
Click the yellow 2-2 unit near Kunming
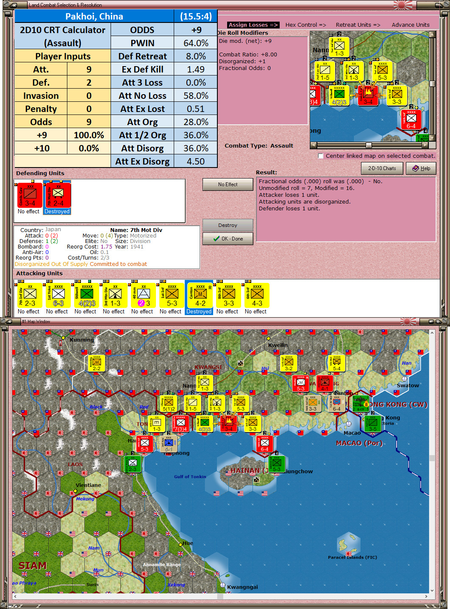97,363
